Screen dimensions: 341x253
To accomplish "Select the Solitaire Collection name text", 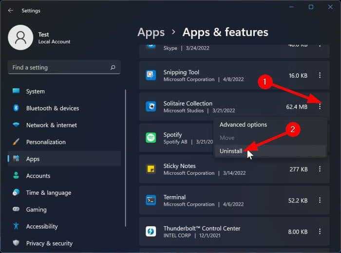I will coord(188,103).
